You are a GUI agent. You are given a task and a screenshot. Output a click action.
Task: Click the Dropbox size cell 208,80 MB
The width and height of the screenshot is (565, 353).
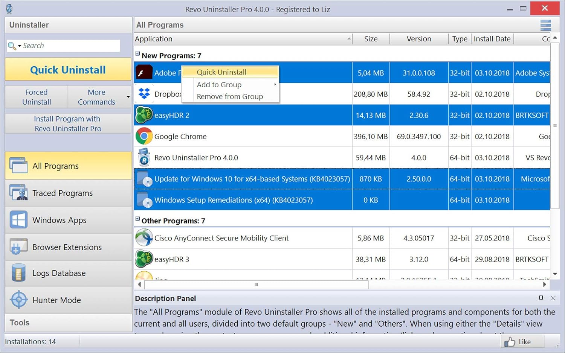point(371,94)
